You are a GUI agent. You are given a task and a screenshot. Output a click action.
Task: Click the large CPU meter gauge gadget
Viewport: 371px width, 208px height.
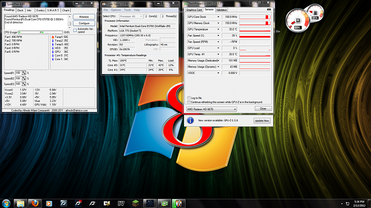click(x=297, y=21)
